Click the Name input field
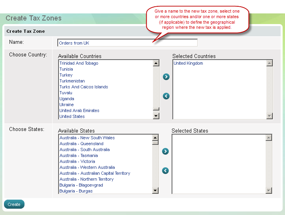Viewport: 285px width, 215px height. click(x=127, y=43)
